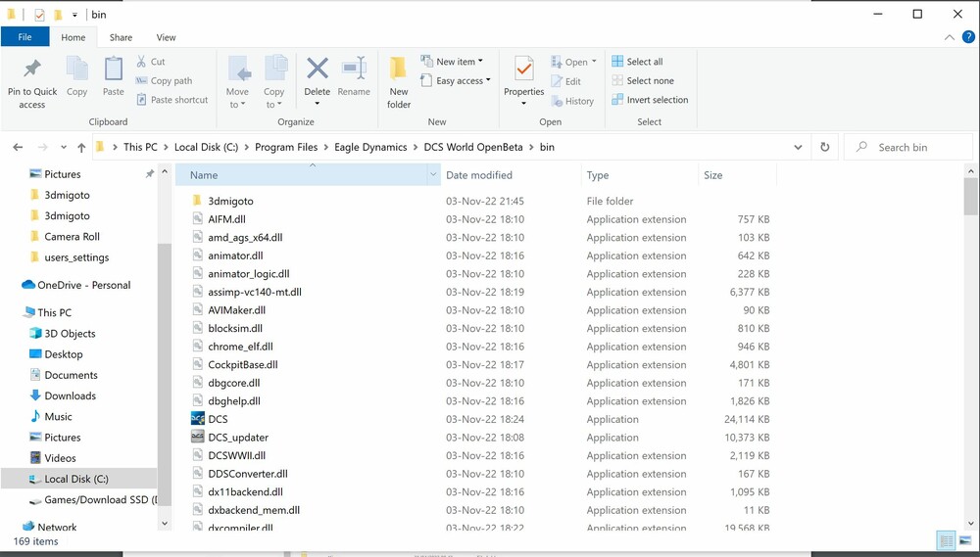Go back with left arrow
980x557 pixels.
click(18, 148)
